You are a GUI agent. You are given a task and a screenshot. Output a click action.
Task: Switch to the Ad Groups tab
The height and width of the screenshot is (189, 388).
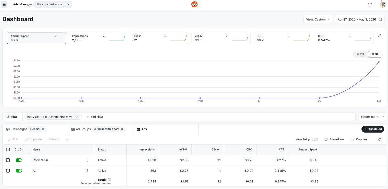[x=83, y=129]
